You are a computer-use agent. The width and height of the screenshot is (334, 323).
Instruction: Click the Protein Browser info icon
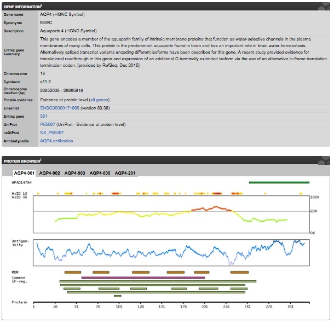pos(41,160)
